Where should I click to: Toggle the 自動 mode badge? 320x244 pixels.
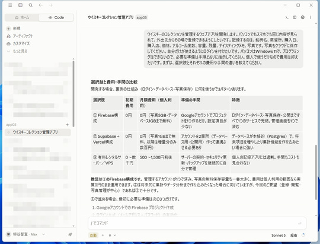coord(93,235)
